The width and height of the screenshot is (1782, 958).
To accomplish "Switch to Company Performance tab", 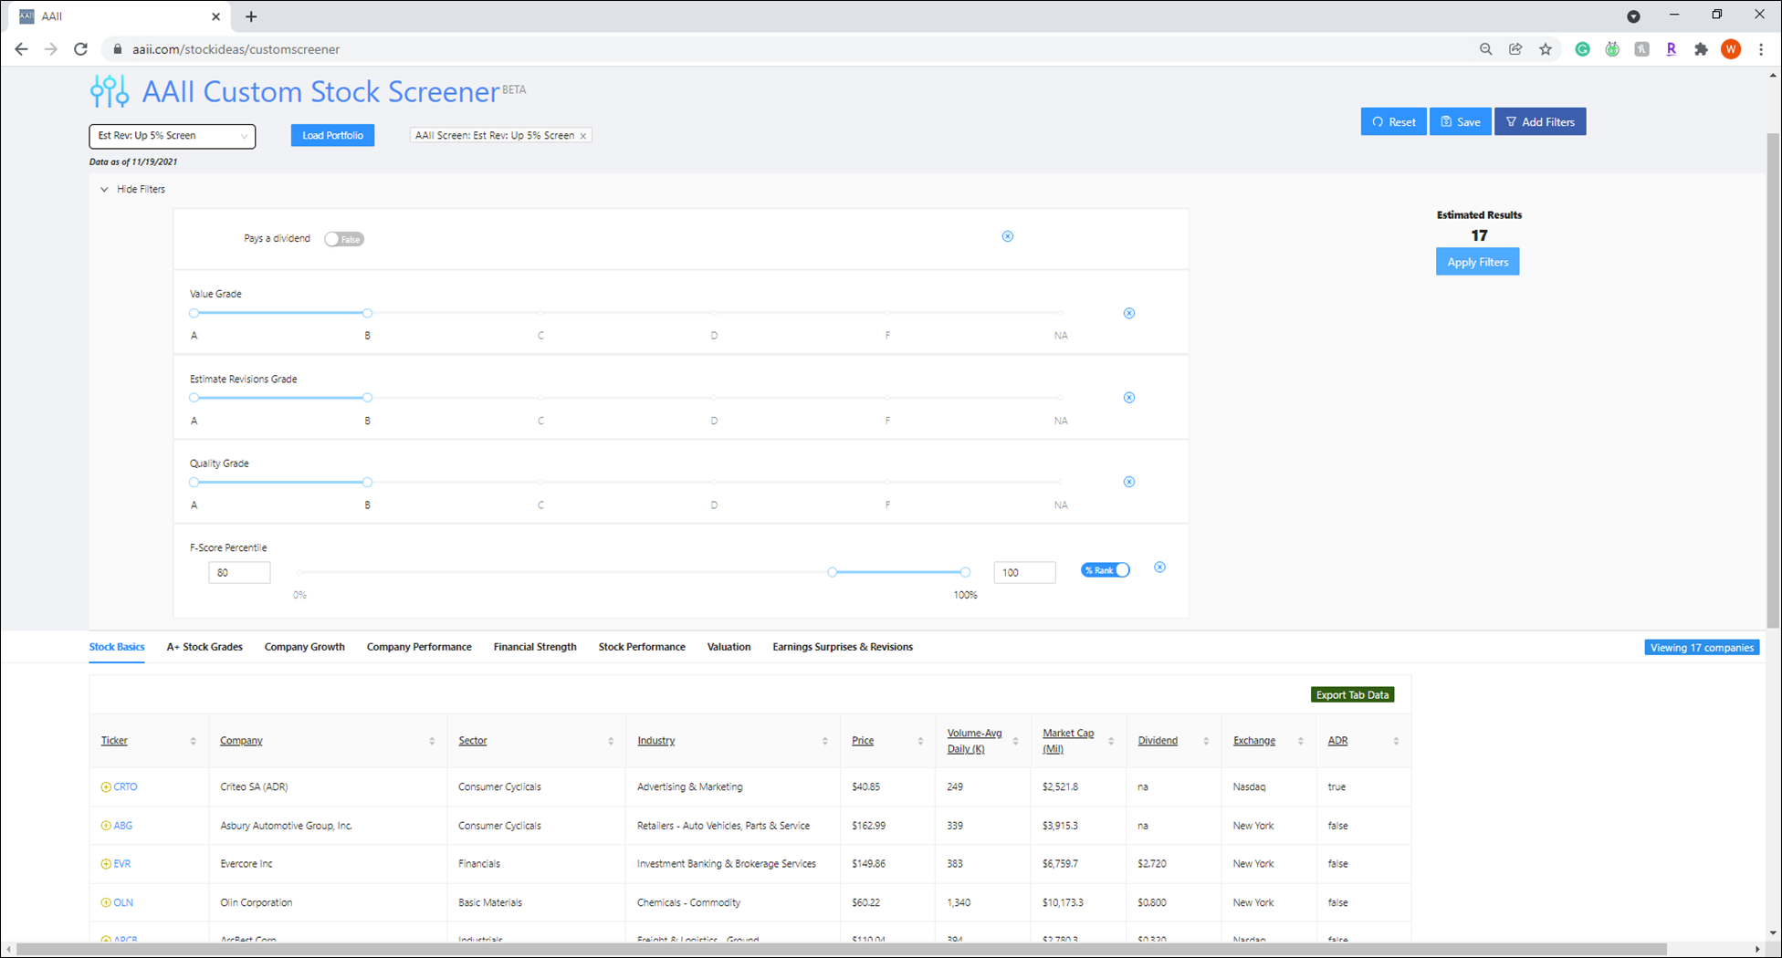I will (x=419, y=647).
